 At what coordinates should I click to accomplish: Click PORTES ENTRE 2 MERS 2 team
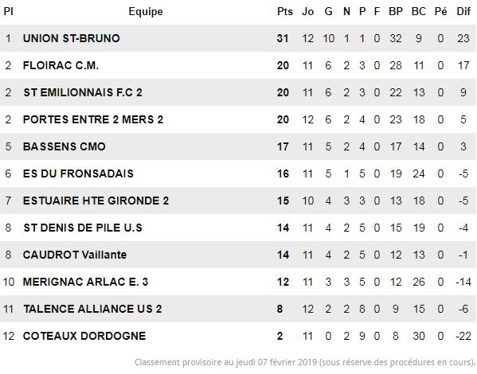[93, 119]
